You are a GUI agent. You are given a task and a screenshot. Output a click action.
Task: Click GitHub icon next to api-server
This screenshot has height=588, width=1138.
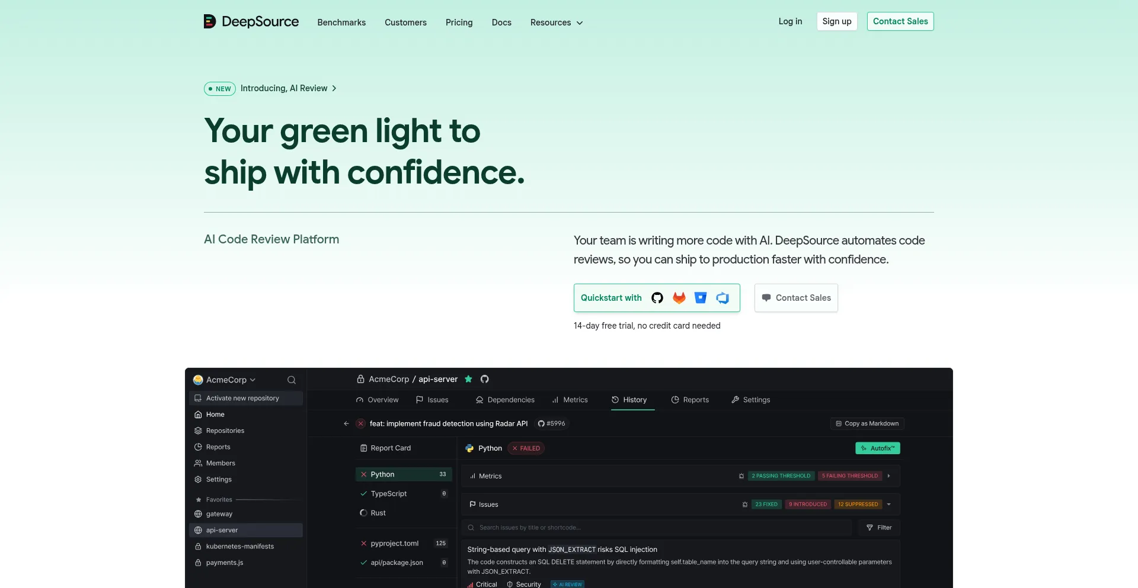484,379
